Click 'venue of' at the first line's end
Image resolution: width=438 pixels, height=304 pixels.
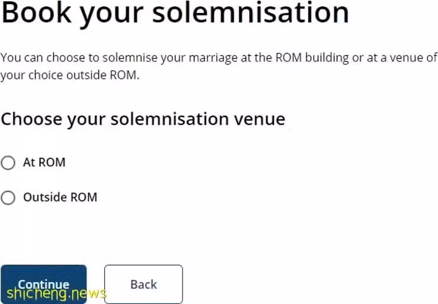[414, 57]
